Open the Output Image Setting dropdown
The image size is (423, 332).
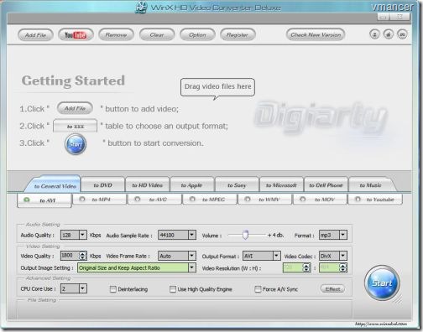tap(191, 267)
